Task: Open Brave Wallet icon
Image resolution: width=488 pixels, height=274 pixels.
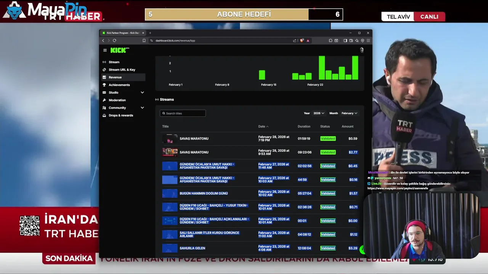Action: 351,40
